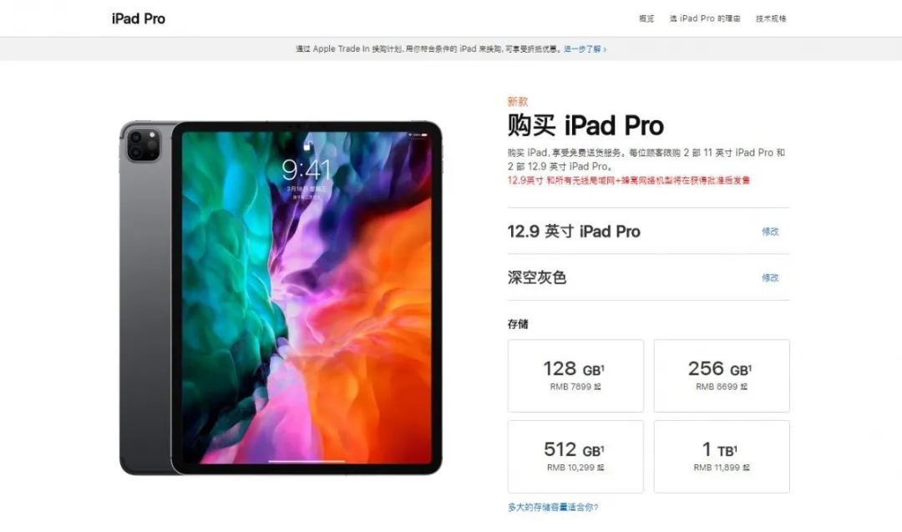Click the 深空灰色 color selection row
This screenshot has height=532, width=902.
(648, 277)
